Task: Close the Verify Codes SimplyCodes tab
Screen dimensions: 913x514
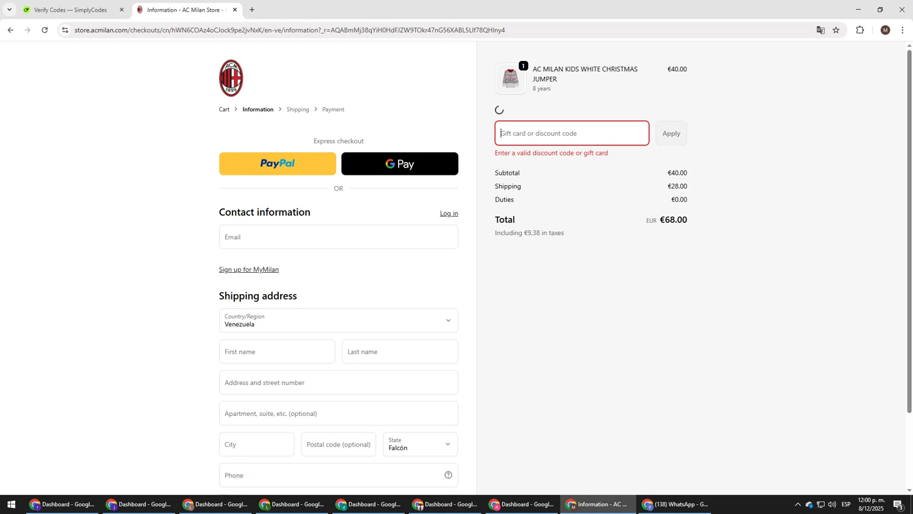Action: [x=121, y=10]
